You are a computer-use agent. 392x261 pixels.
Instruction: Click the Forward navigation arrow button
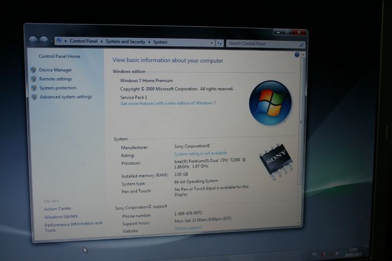[x=44, y=40]
